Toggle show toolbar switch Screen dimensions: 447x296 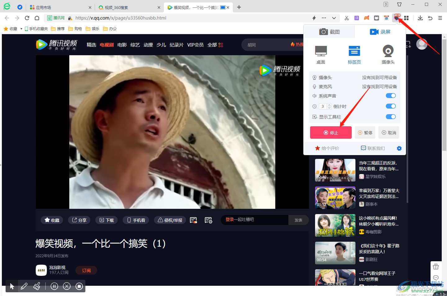(x=391, y=117)
